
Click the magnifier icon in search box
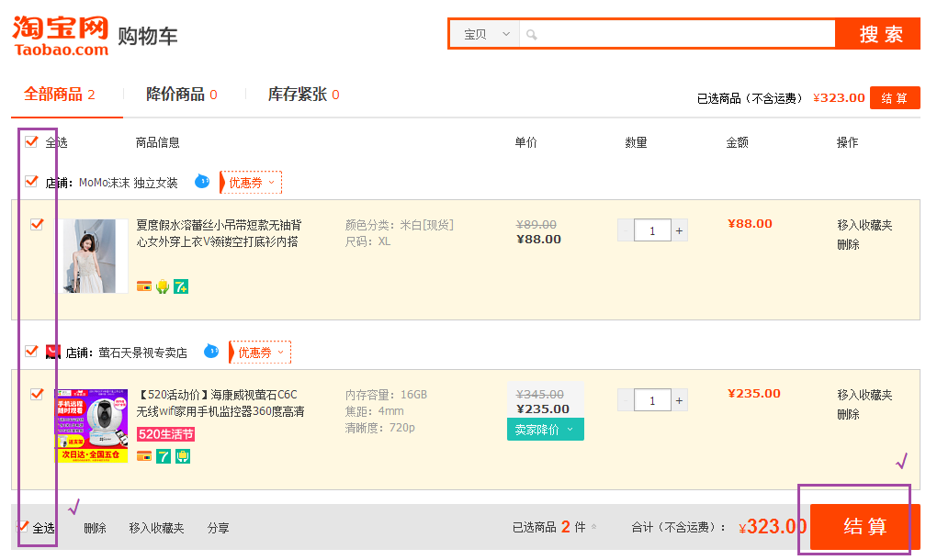(532, 35)
